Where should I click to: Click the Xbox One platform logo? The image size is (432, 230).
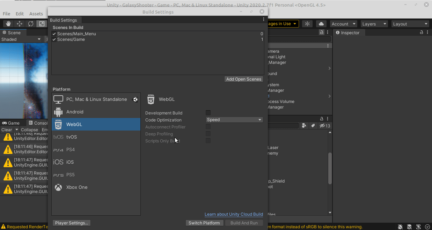tap(58, 187)
